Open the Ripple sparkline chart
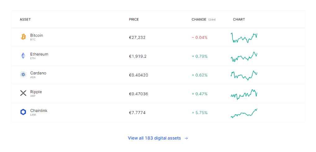 point(244,94)
